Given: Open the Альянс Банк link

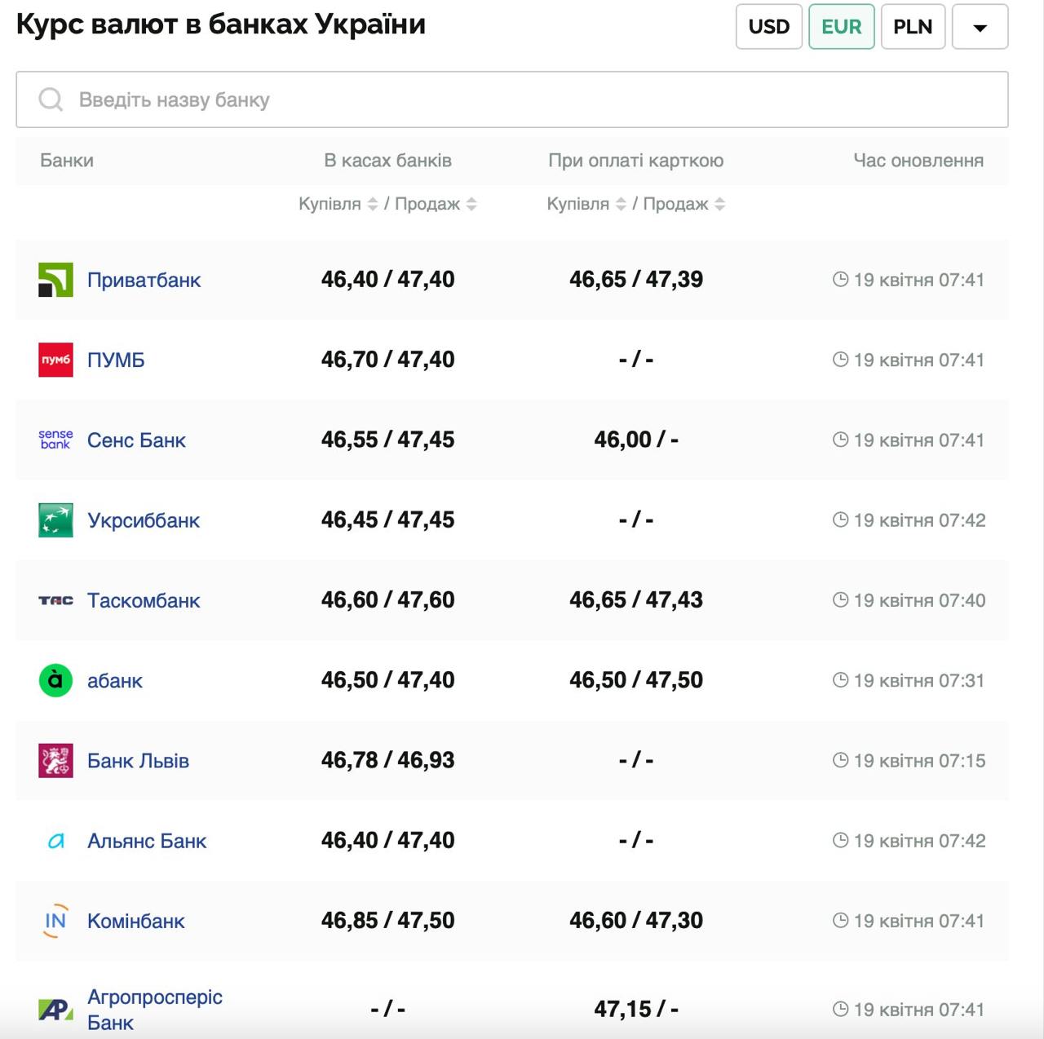Looking at the screenshot, I should tap(147, 841).
